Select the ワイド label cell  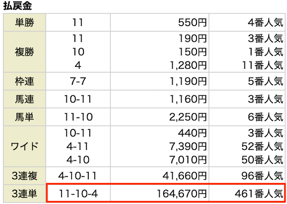point(25,146)
